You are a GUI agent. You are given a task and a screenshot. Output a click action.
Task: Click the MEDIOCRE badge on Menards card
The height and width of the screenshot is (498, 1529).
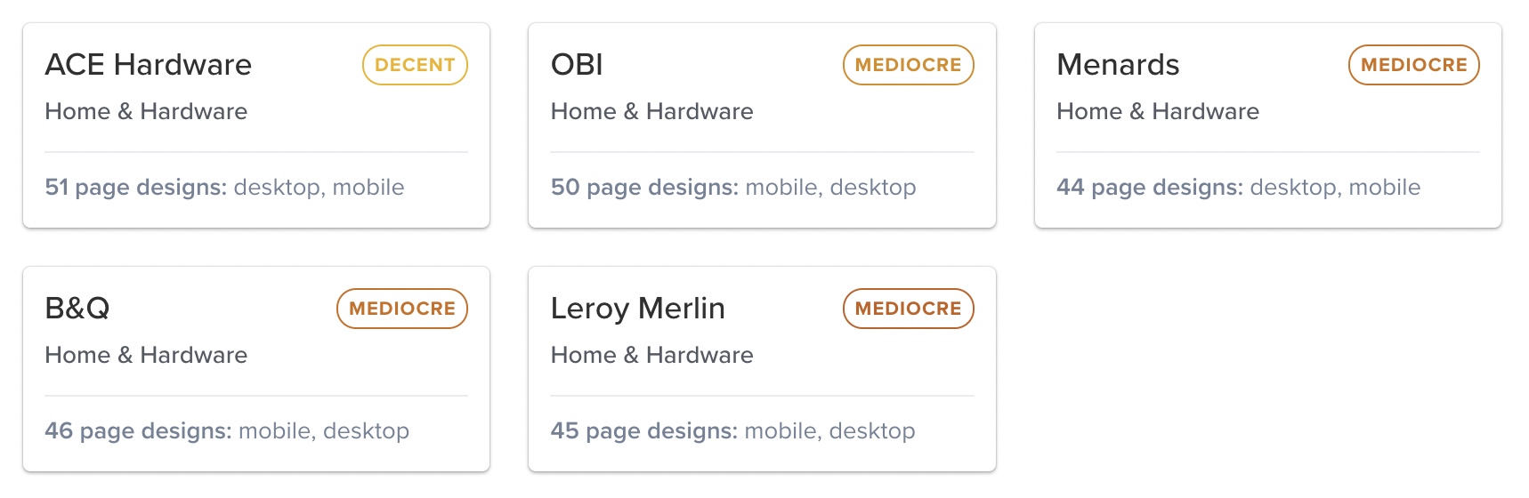coord(1413,65)
